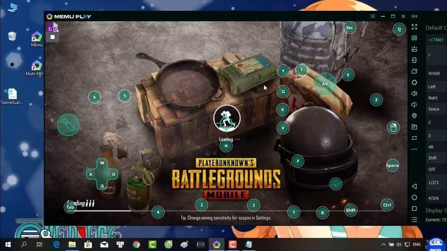The image size is (447, 251).
Task: Click the Shift key-mapping circle on game
Action: (x=351, y=210)
